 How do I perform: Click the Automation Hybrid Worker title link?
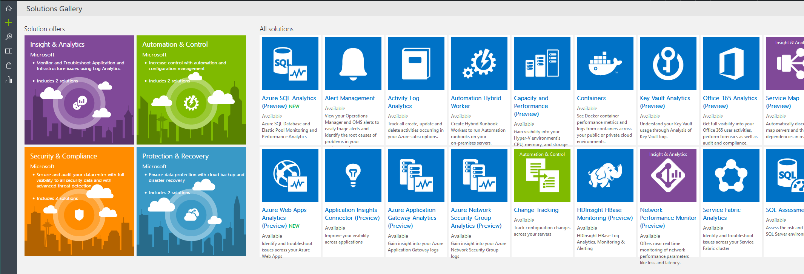point(476,102)
